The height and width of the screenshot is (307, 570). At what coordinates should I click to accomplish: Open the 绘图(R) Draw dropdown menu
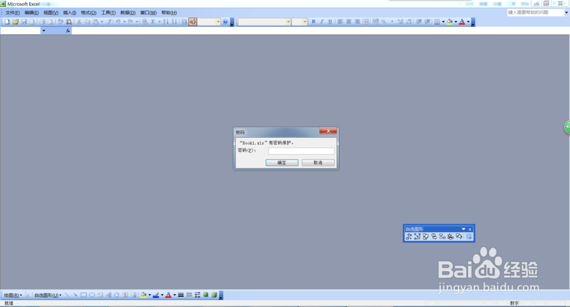[x=13, y=296]
